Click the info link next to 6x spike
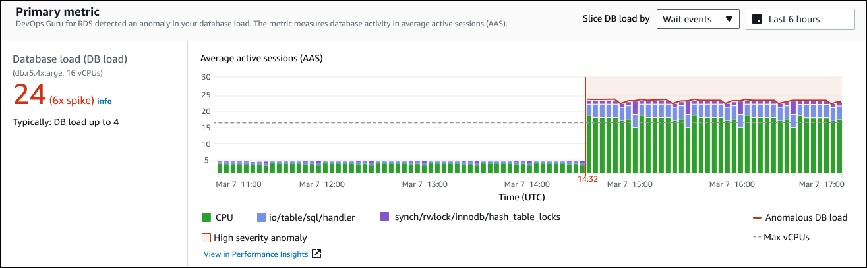 104,101
